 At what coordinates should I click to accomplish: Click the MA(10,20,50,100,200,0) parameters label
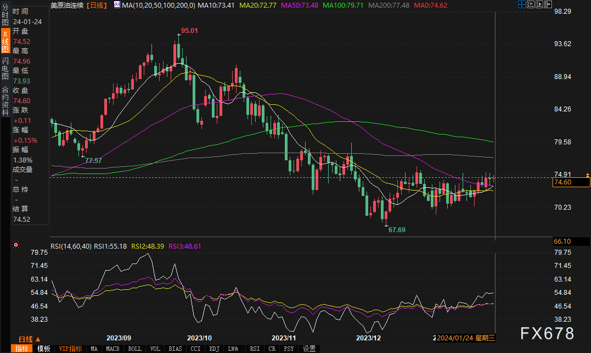159,5
